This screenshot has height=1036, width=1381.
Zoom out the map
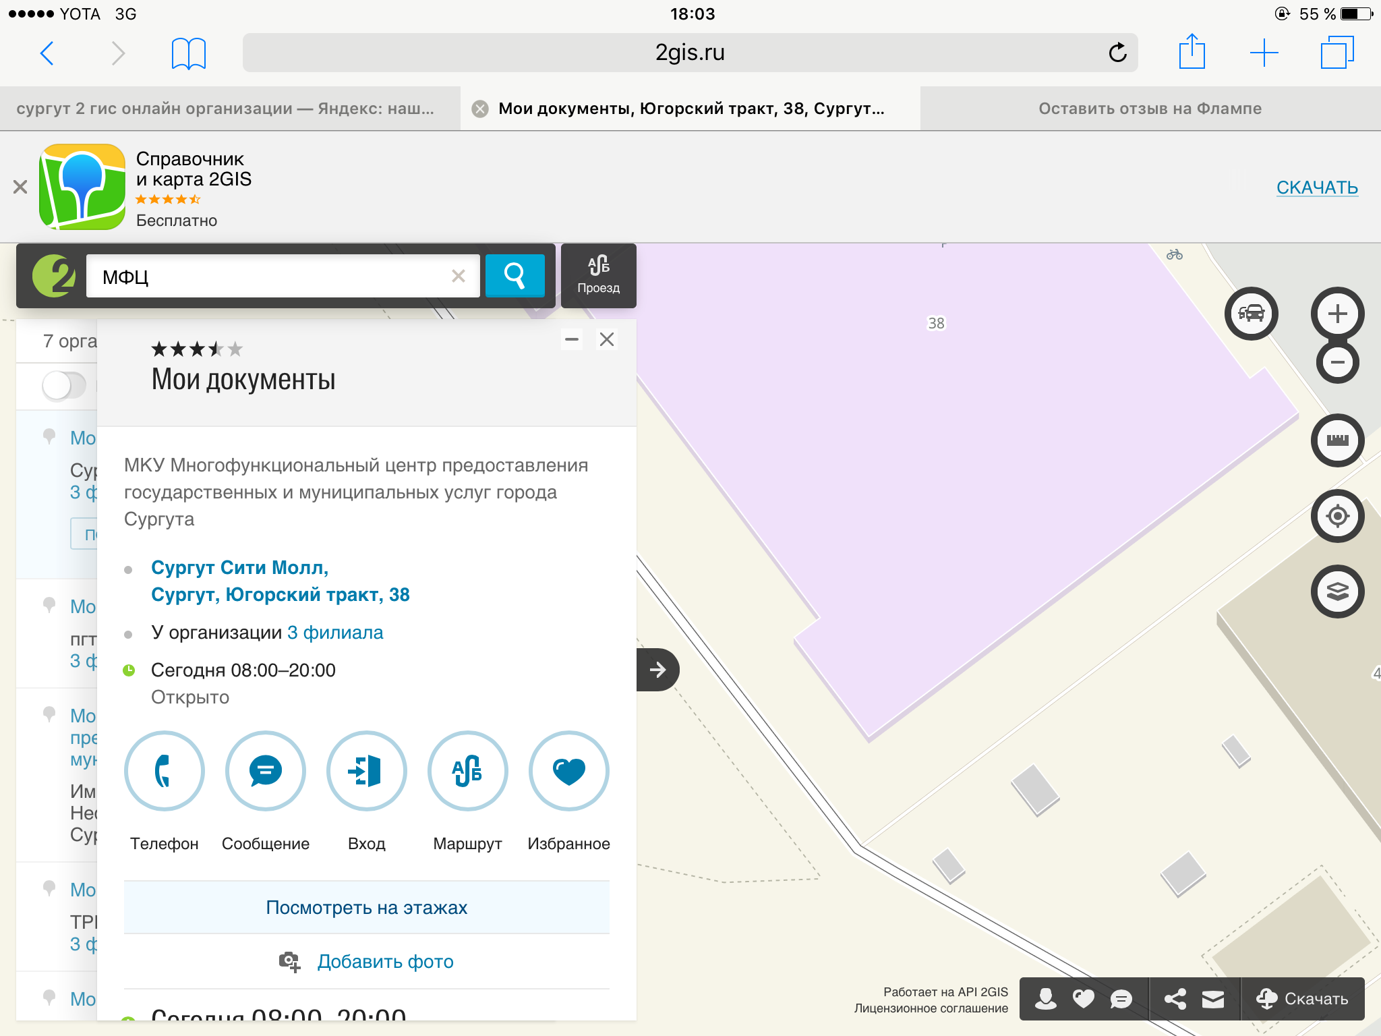(x=1338, y=362)
